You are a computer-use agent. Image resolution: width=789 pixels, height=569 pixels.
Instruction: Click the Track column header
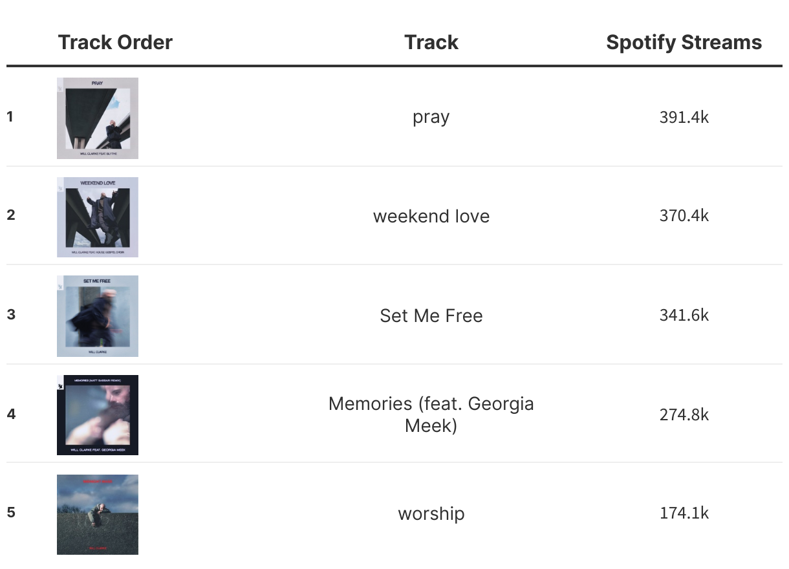(431, 43)
